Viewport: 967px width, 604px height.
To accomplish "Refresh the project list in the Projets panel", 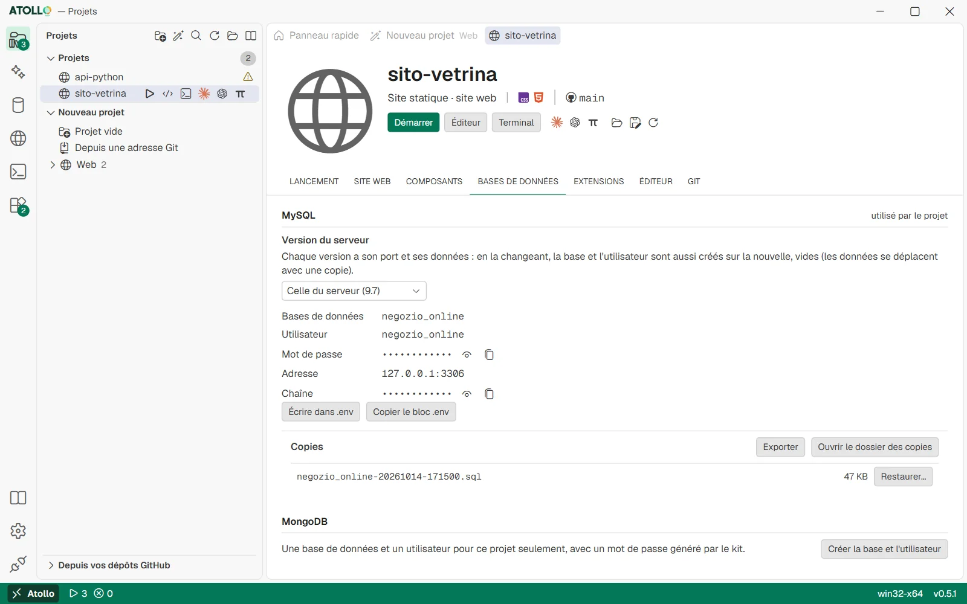I will [215, 36].
